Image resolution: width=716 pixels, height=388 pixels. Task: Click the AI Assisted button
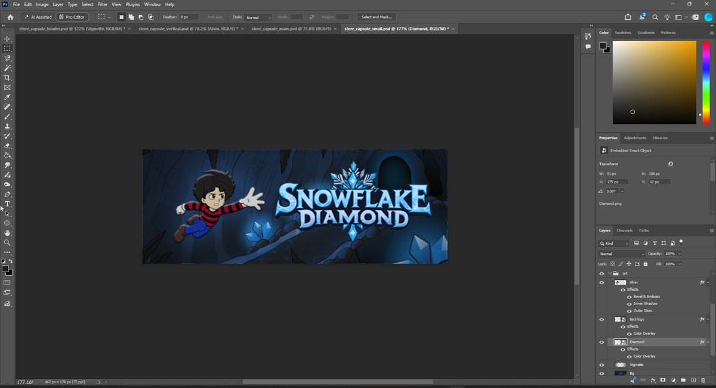pyautogui.click(x=38, y=17)
